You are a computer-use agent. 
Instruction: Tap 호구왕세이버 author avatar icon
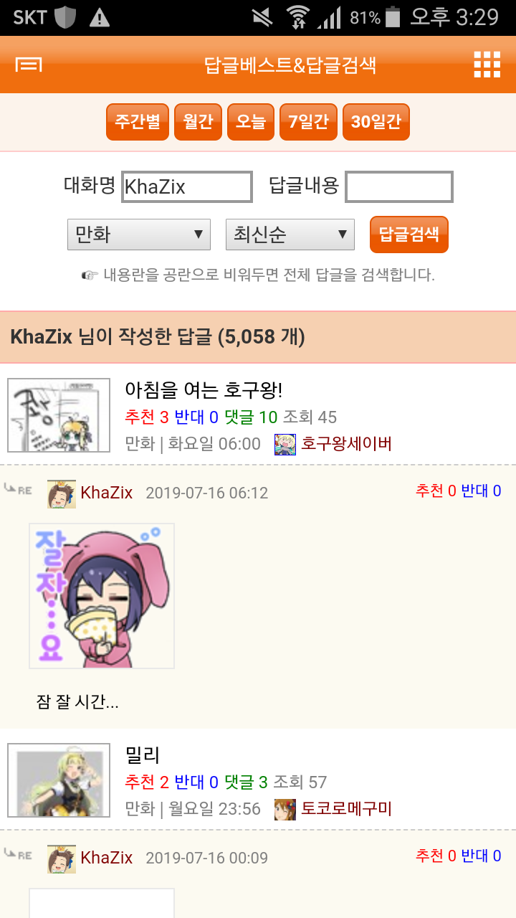coord(285,444)
